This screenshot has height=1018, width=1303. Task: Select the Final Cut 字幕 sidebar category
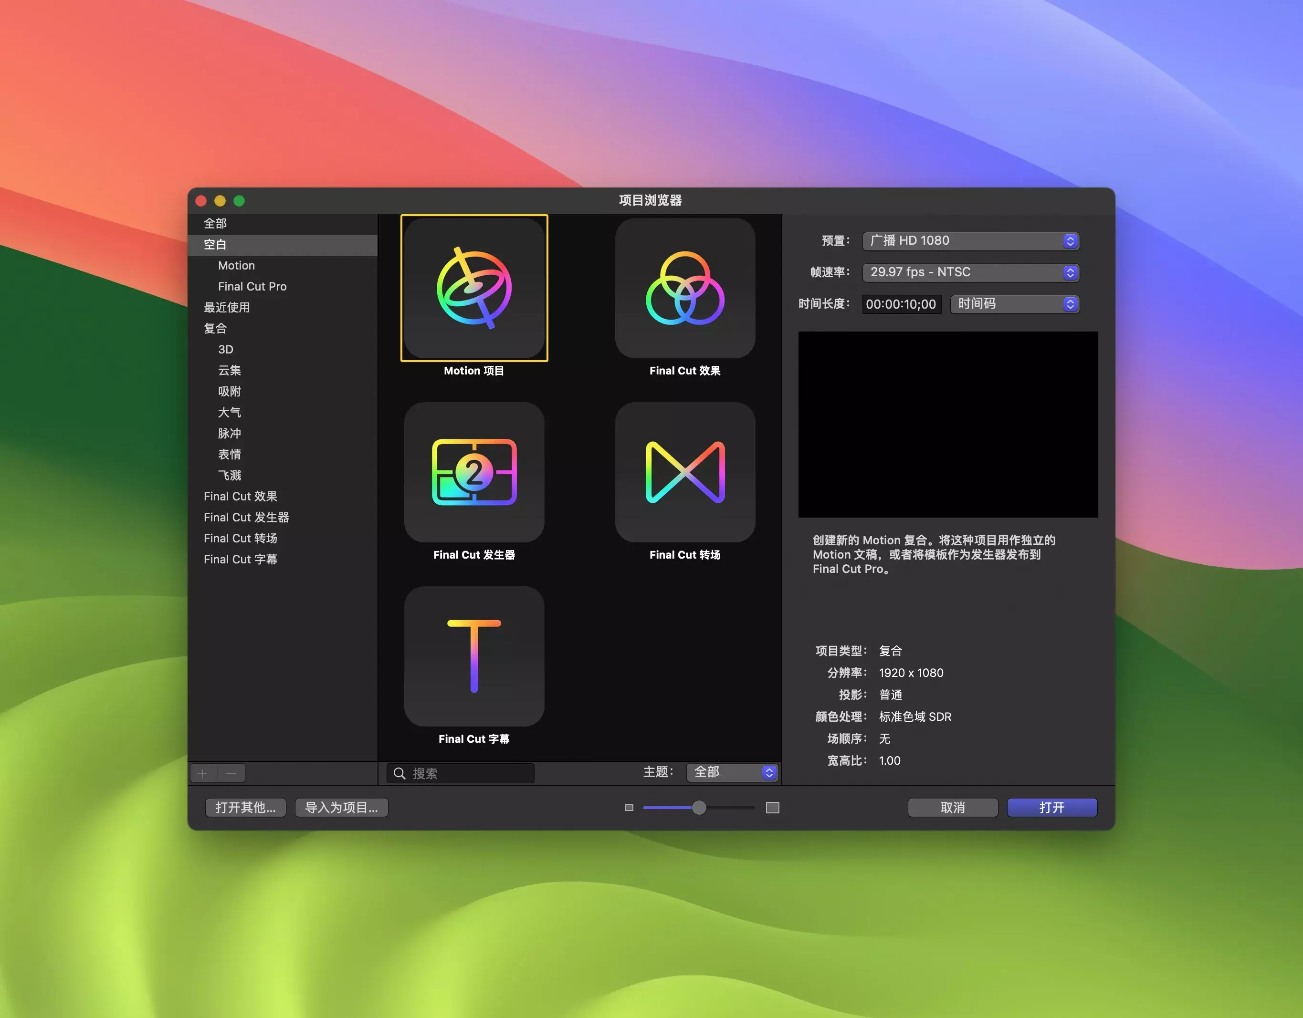point(241,559)
